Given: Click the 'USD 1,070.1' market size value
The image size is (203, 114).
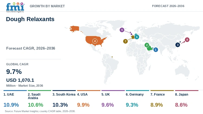Looking at the screenshot, I should tap(20, 80).
